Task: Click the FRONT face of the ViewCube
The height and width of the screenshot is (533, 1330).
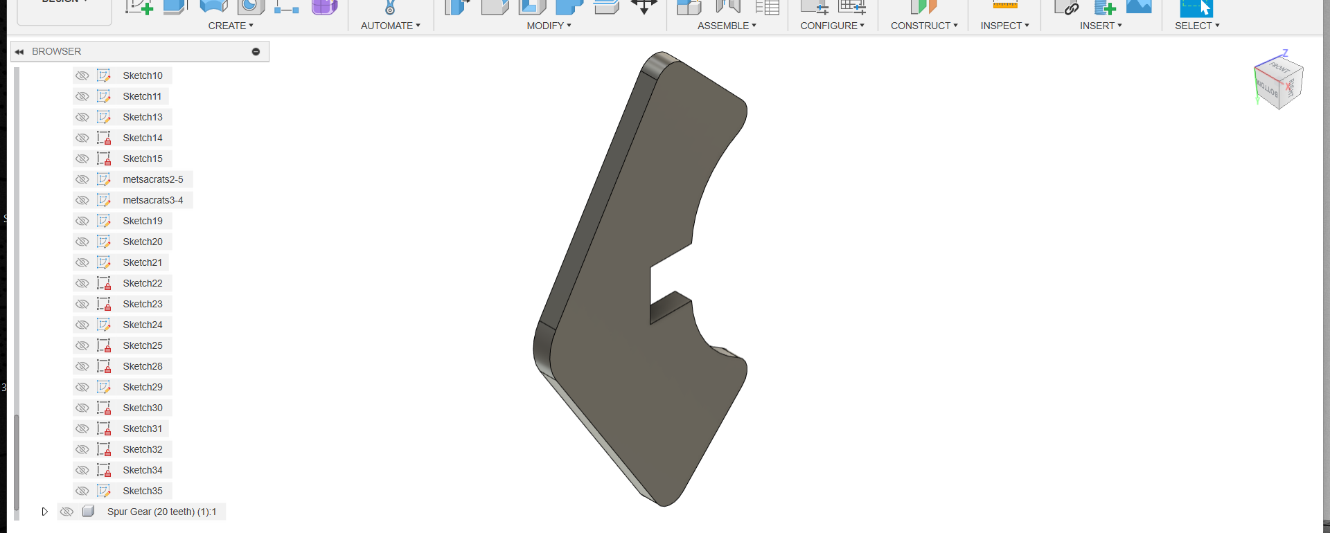Action: tap(1280, 68)
